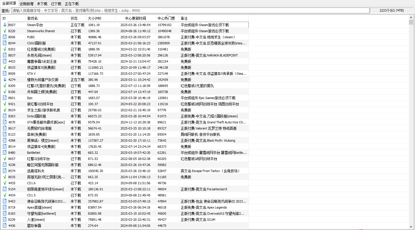Click the downloading arrow icon for Steam平台
Image resolution: width=415 pixels, height=230 pixels.
click(x=5, y=25)
